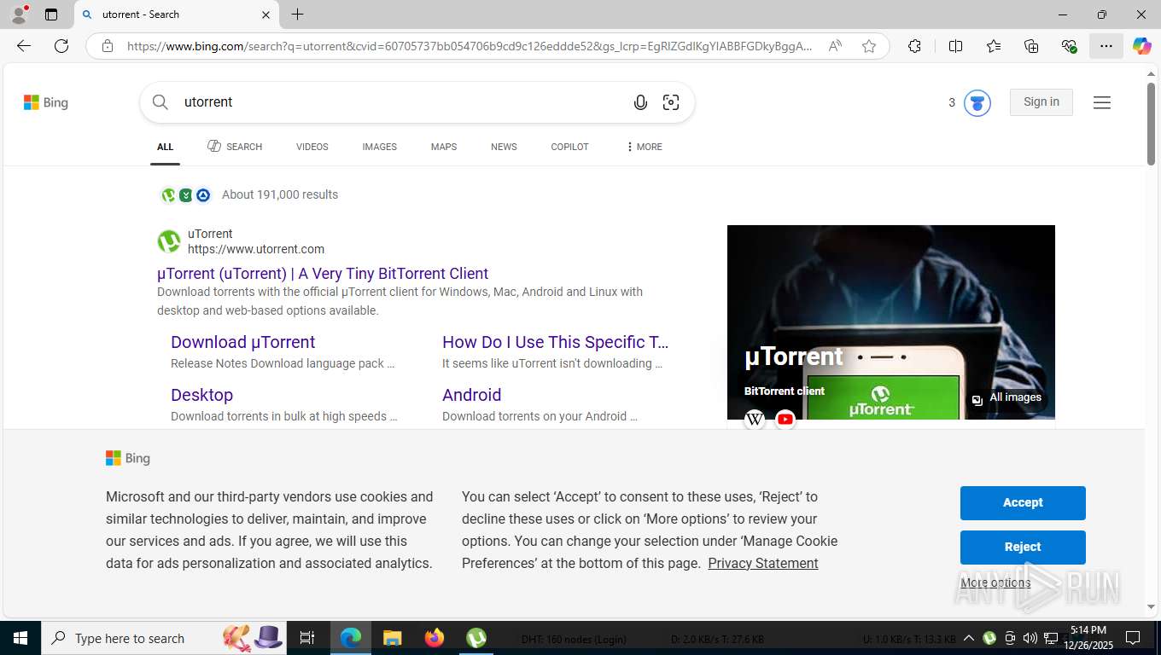Open the Download µTorrent sublink
Viewport: 1161px width, 655px height.
(x=243, y=342)
